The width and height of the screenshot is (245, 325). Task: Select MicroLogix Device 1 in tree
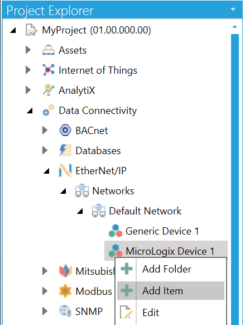(166, 251)
